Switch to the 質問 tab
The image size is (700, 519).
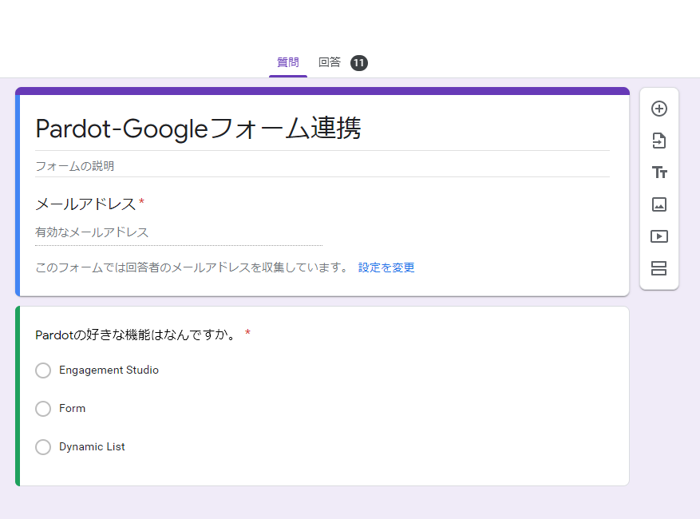[x=288, y=62]
